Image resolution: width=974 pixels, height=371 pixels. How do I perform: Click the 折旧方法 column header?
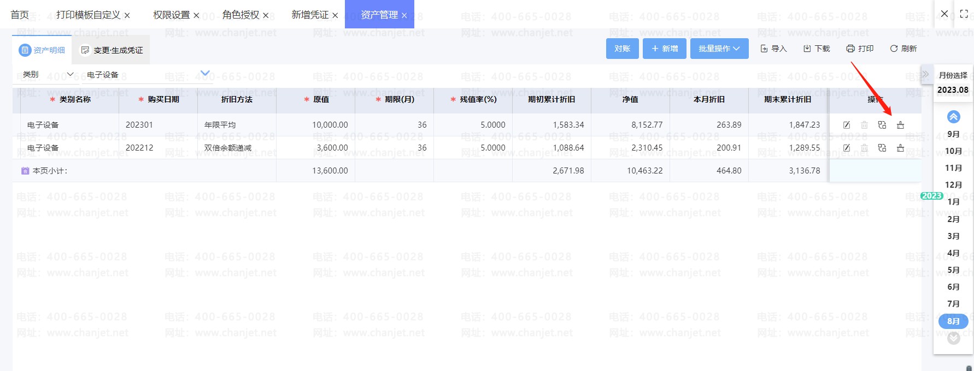237,99
